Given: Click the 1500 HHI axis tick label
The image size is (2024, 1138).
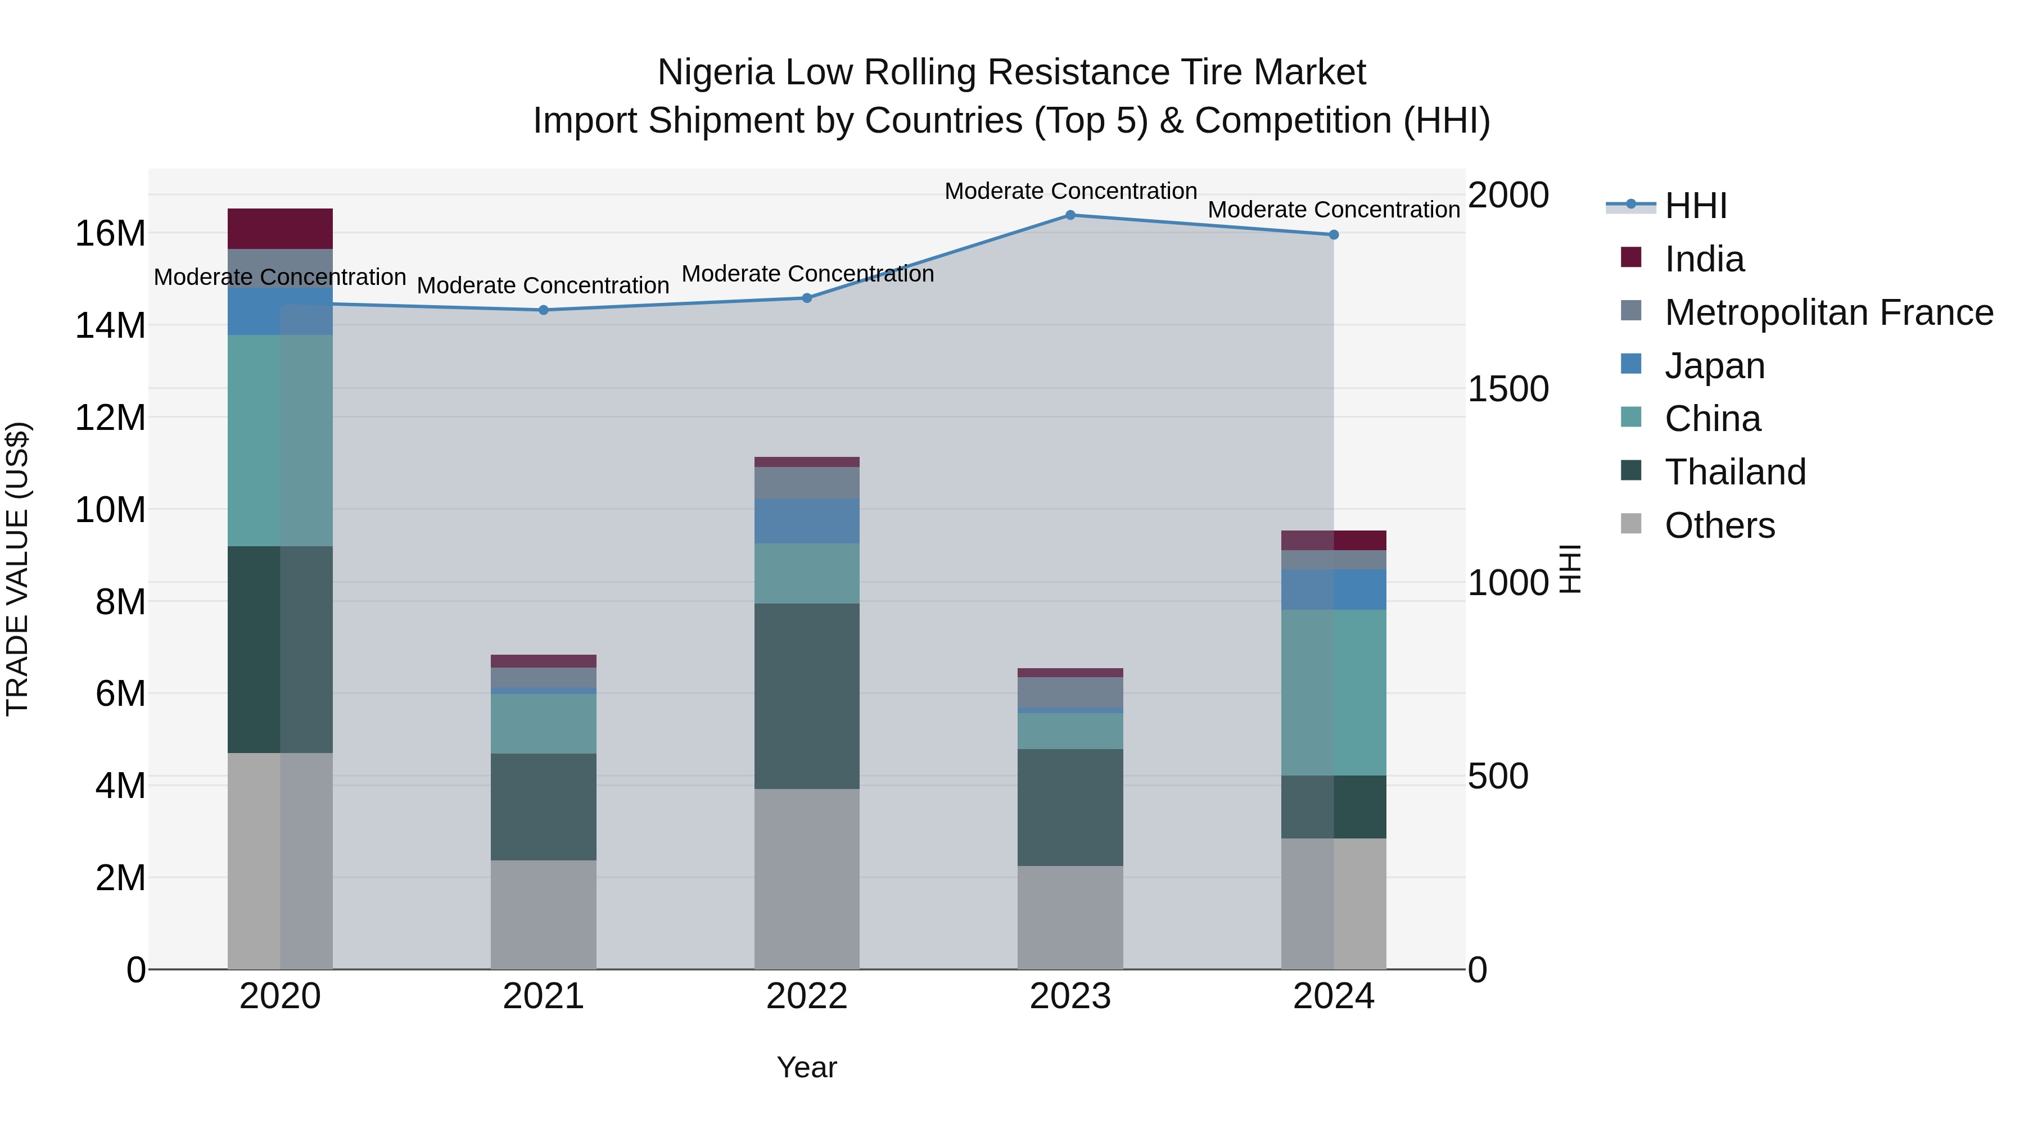Looking at the screenshot, I should click(x=1508, y=389).
